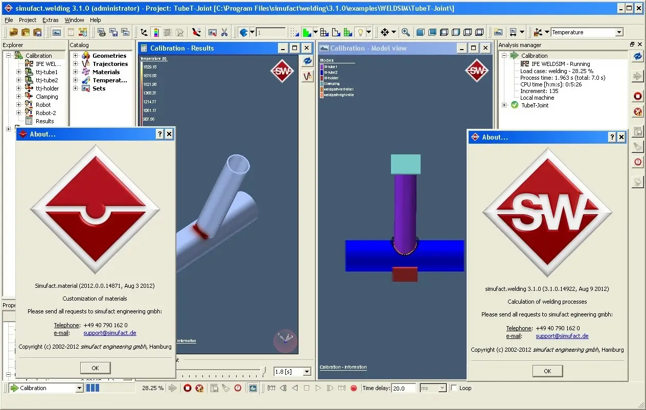This screenshot has height=410, width=646.
Task: Jump to first frame in playback controls
Action: (x=271, y=388)
